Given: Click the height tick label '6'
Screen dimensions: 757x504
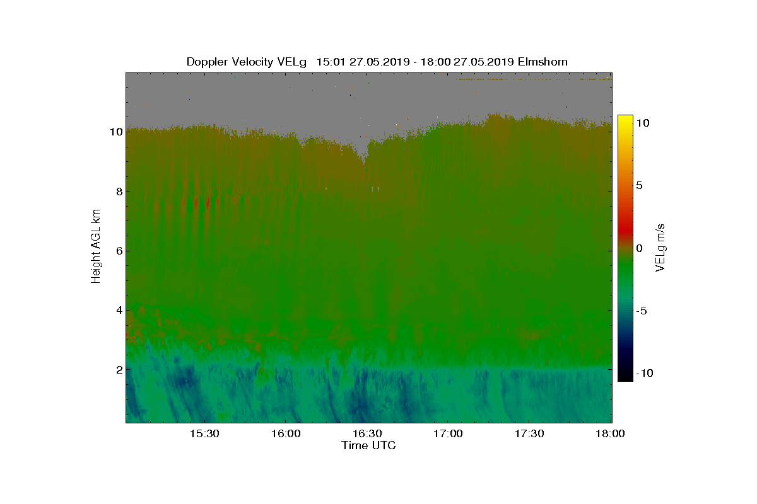Looking at the screenshot, I should 118,251.
